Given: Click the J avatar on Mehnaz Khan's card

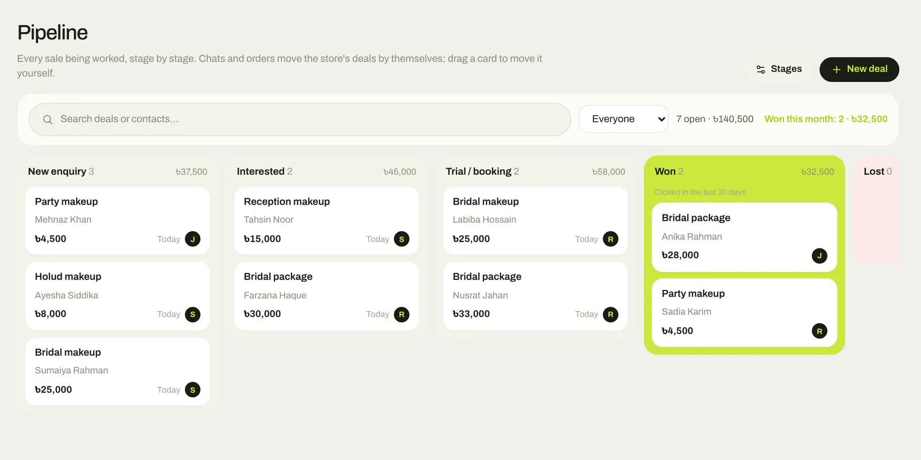Looking at the screenshot, I should click(x=193, y=239).
